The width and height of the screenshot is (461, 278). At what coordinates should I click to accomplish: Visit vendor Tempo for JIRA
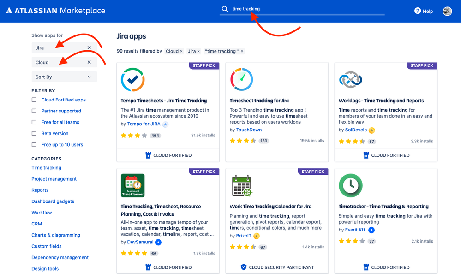(144, 124)
